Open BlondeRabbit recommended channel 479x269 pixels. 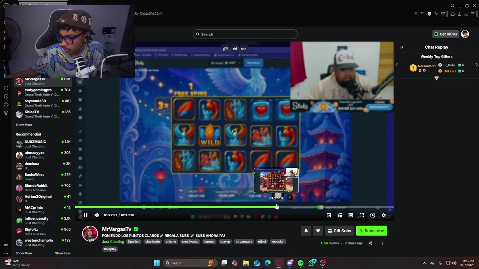tap(43, 188)
